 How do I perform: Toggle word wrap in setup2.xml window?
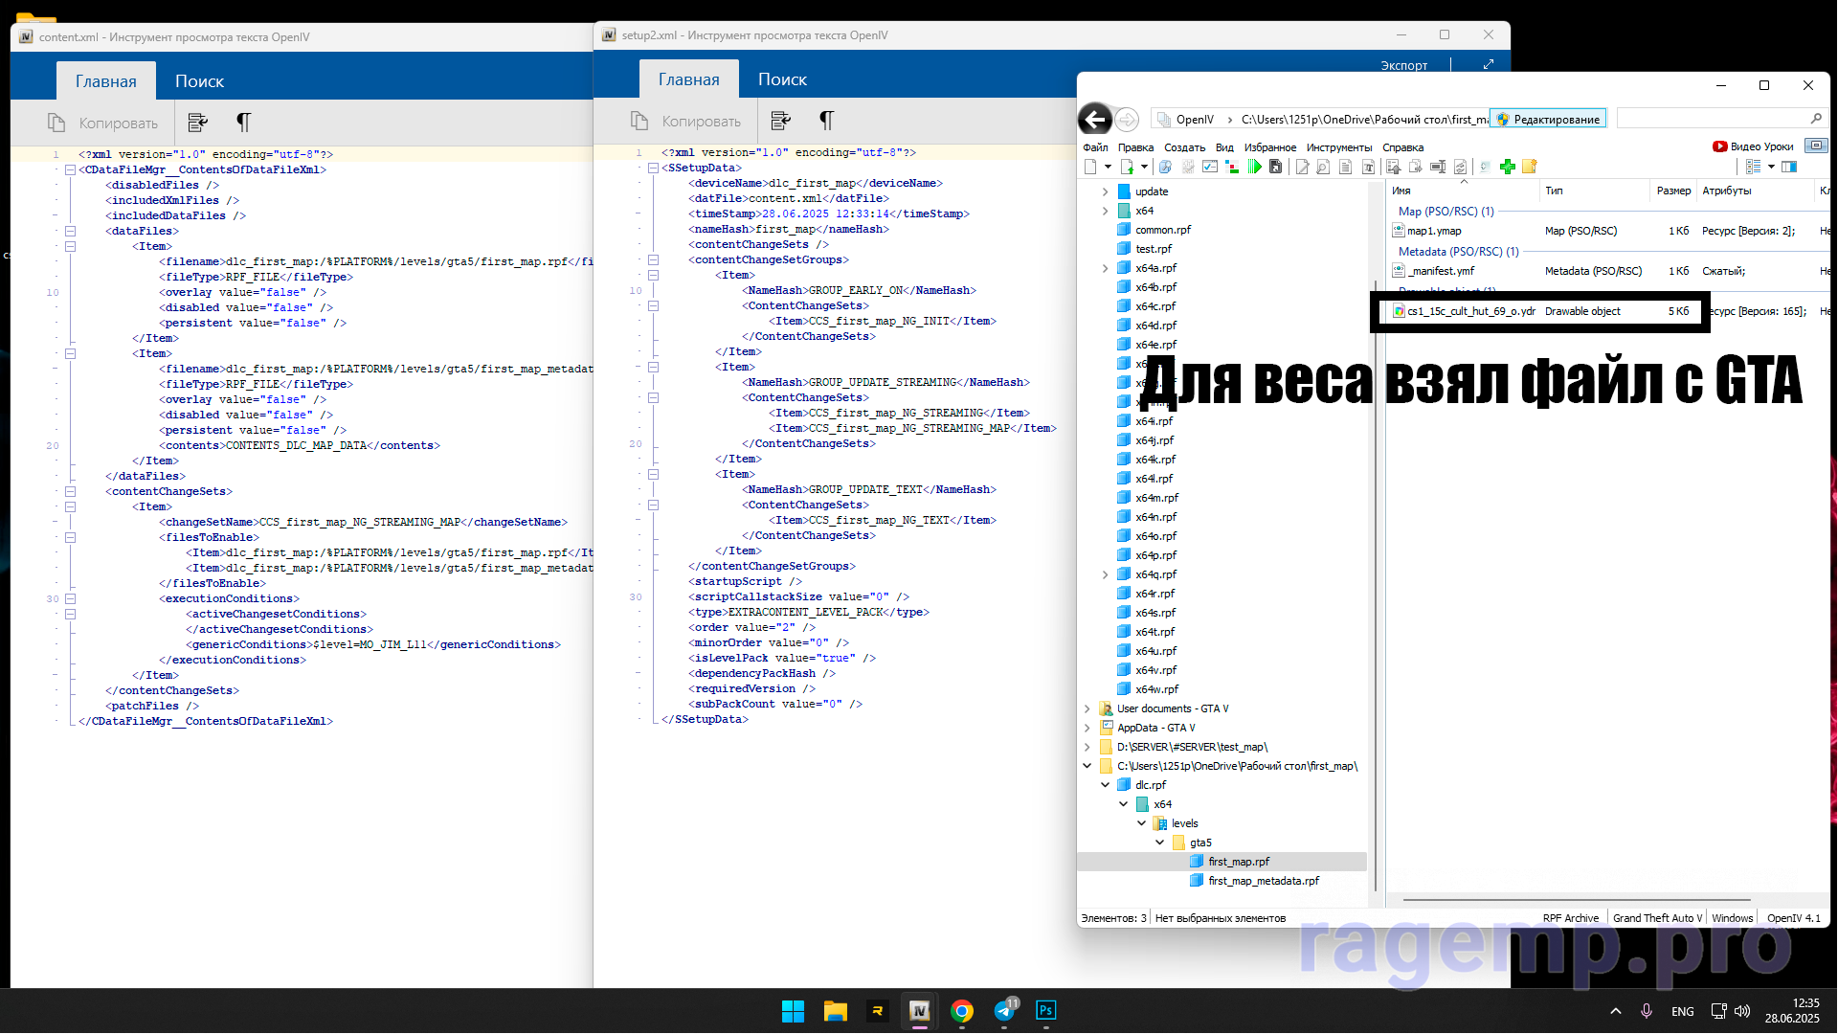(781, 121)
